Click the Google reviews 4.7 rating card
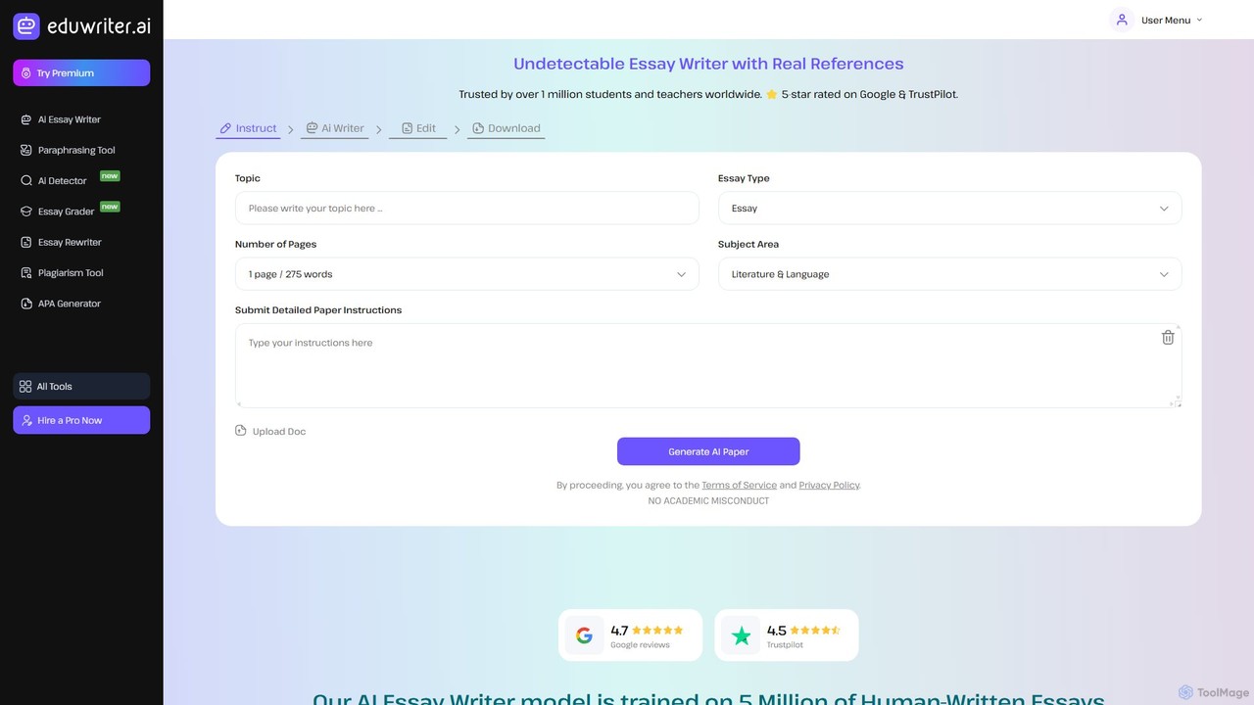1254x705 pixels. pos(630,635)
